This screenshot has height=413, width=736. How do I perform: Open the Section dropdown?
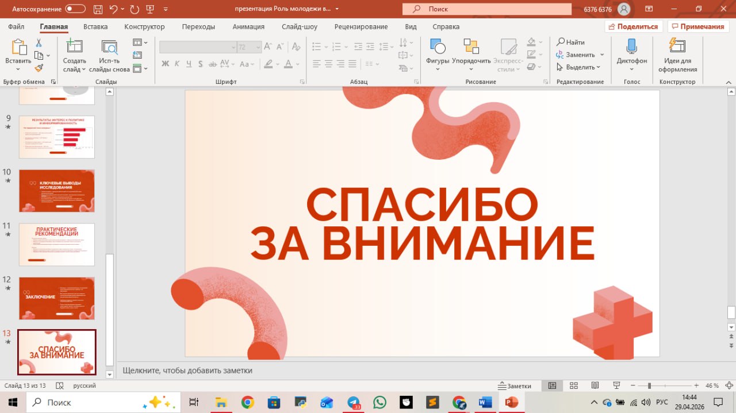tap(140, 68)
